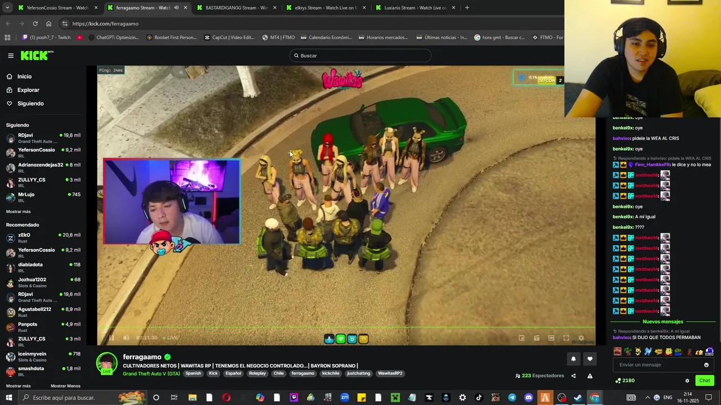Follow ferragaamo with the heart button

pos(590,359)
